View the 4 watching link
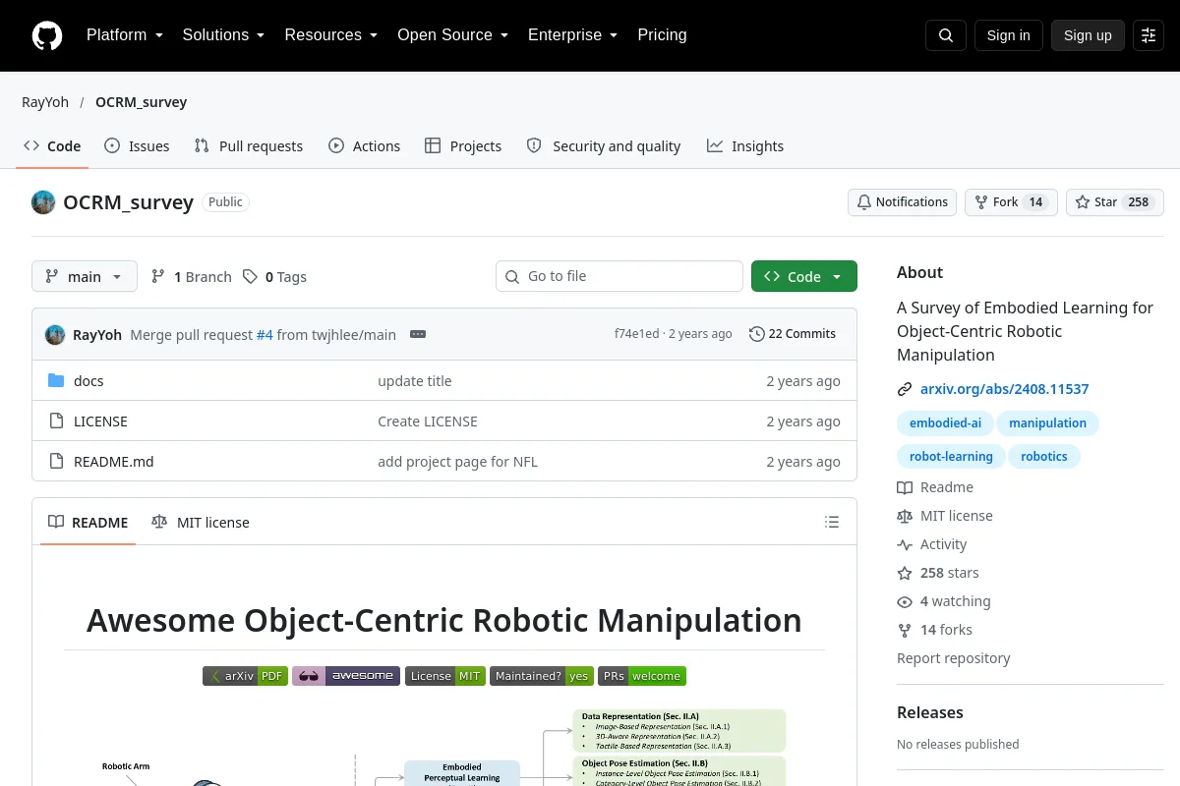This screenshot has width=1180, height=786. [944, 601]
